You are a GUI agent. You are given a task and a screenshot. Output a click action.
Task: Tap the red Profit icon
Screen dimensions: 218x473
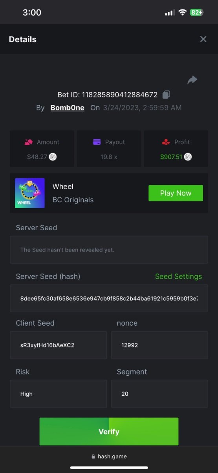(x=166, y=142)
